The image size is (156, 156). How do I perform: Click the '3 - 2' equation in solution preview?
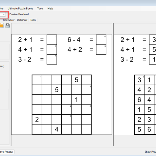[x=127, y=59]
